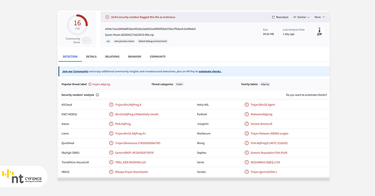
Task: Click the info icon beside Security vendors' analysis
Action: click(97, 95)
